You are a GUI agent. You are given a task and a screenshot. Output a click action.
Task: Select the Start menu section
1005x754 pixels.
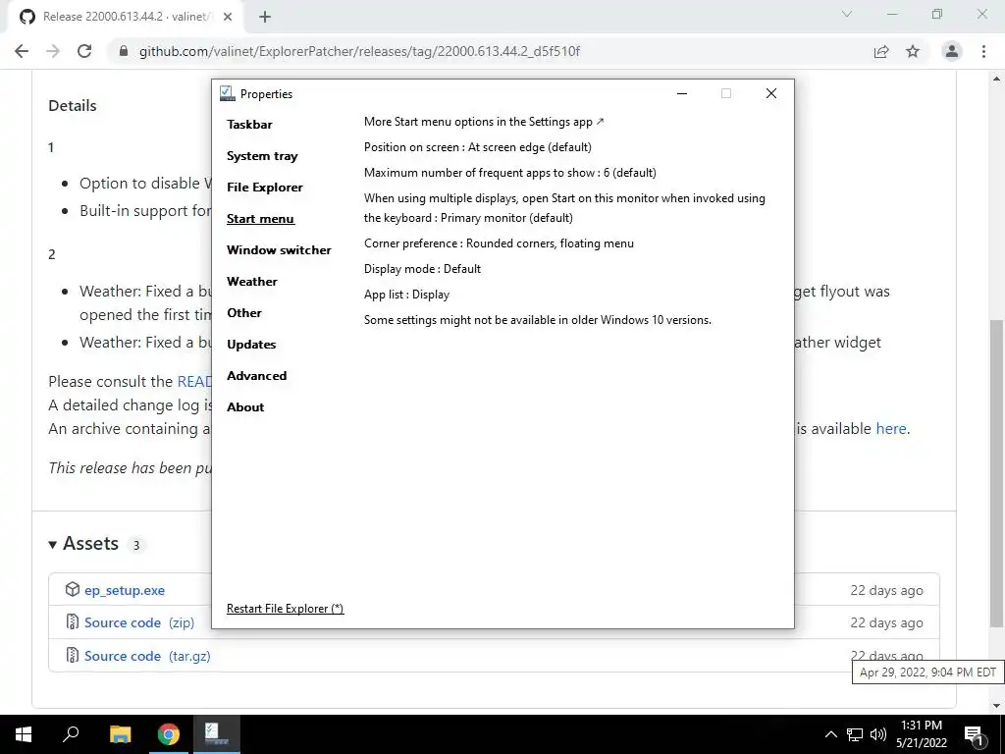[260, 219]
